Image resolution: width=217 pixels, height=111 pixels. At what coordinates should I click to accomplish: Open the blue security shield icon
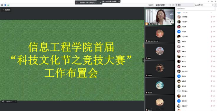(x=5, y=5)
